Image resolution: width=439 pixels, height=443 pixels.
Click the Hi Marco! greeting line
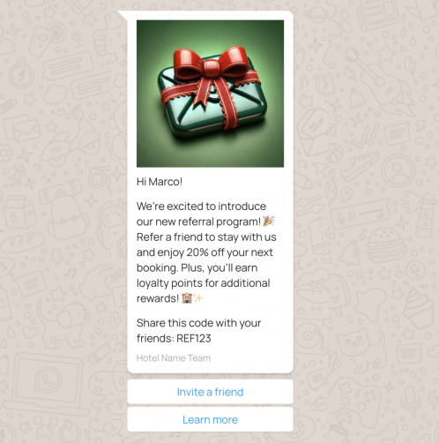pos(160,182)
